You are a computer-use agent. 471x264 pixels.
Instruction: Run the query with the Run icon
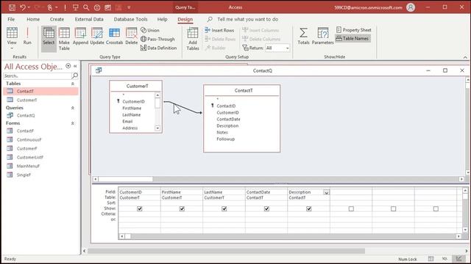coord(27,36)
